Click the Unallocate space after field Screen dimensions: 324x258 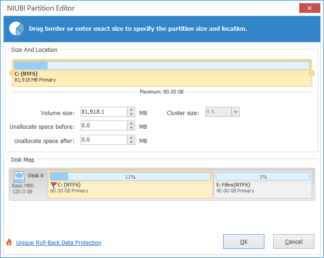click(x=104, y=140)
